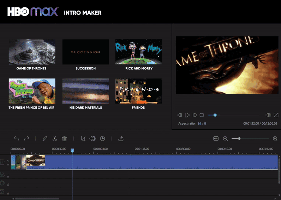281x200 pixels.
Task: Click the video track filmstrip icon
Action: [2, 162]
